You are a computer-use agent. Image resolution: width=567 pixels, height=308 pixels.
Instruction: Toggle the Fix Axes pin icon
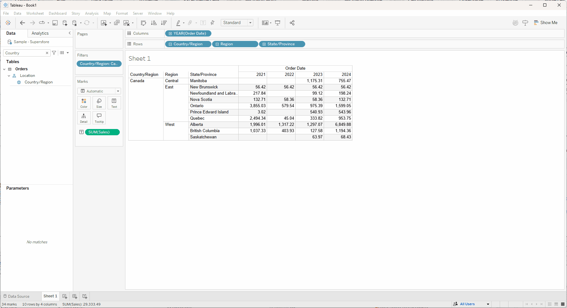(x=213, y=23)
